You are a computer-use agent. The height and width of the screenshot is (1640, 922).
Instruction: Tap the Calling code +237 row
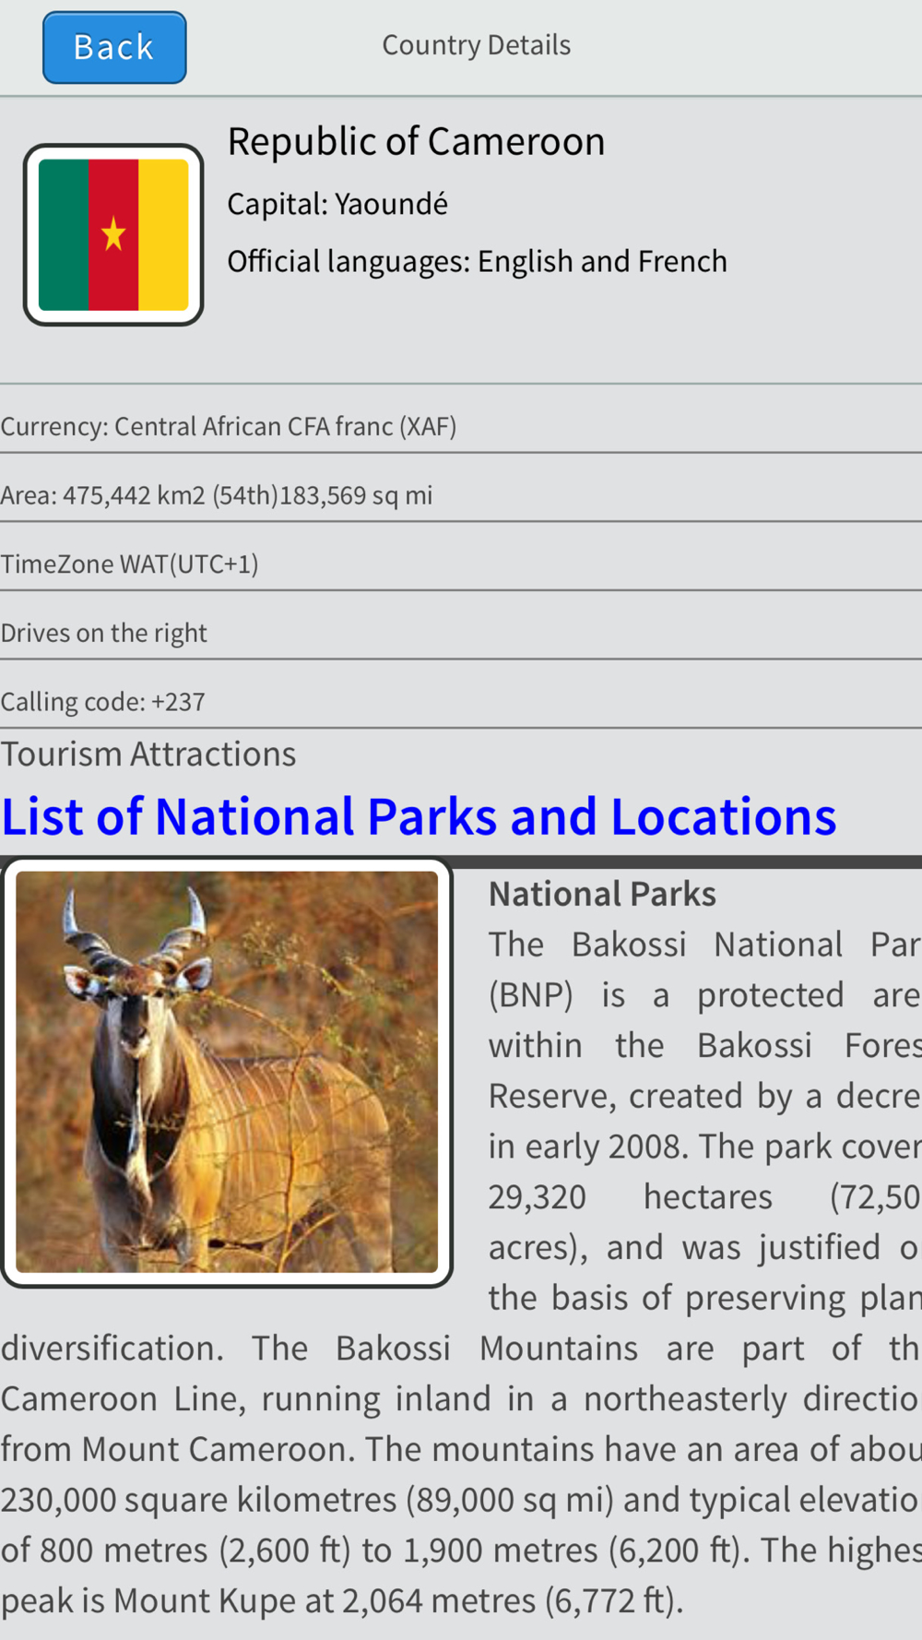pos(103,702)
